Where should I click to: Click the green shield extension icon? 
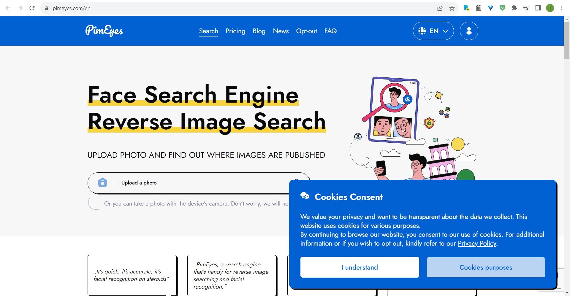pyautogui.click(x=502, y=8)
